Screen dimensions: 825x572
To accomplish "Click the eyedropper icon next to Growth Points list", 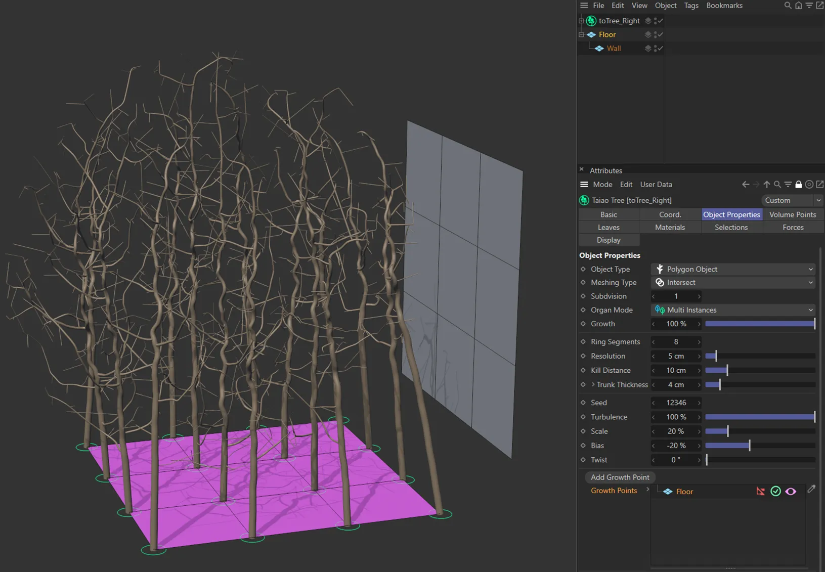I will coord(812,489).
